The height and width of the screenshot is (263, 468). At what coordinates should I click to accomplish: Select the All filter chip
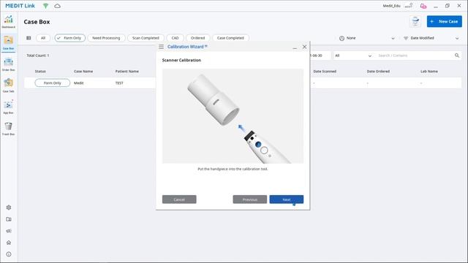(x=43, y=38)
